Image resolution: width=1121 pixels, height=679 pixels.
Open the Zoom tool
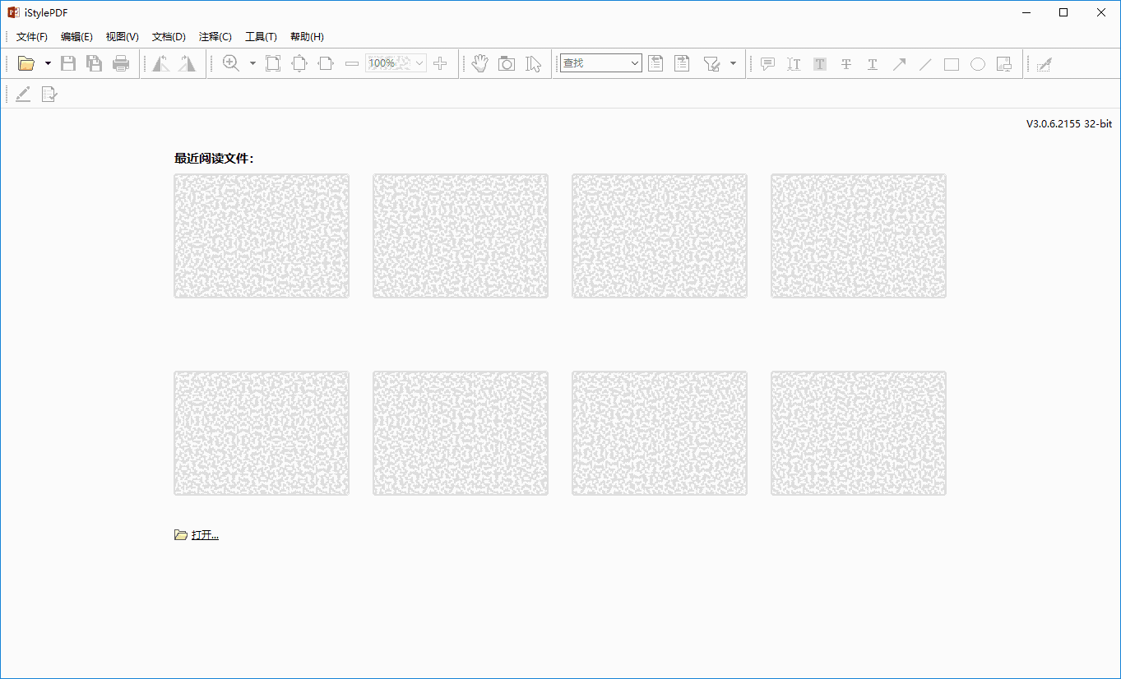click(231, 62)
